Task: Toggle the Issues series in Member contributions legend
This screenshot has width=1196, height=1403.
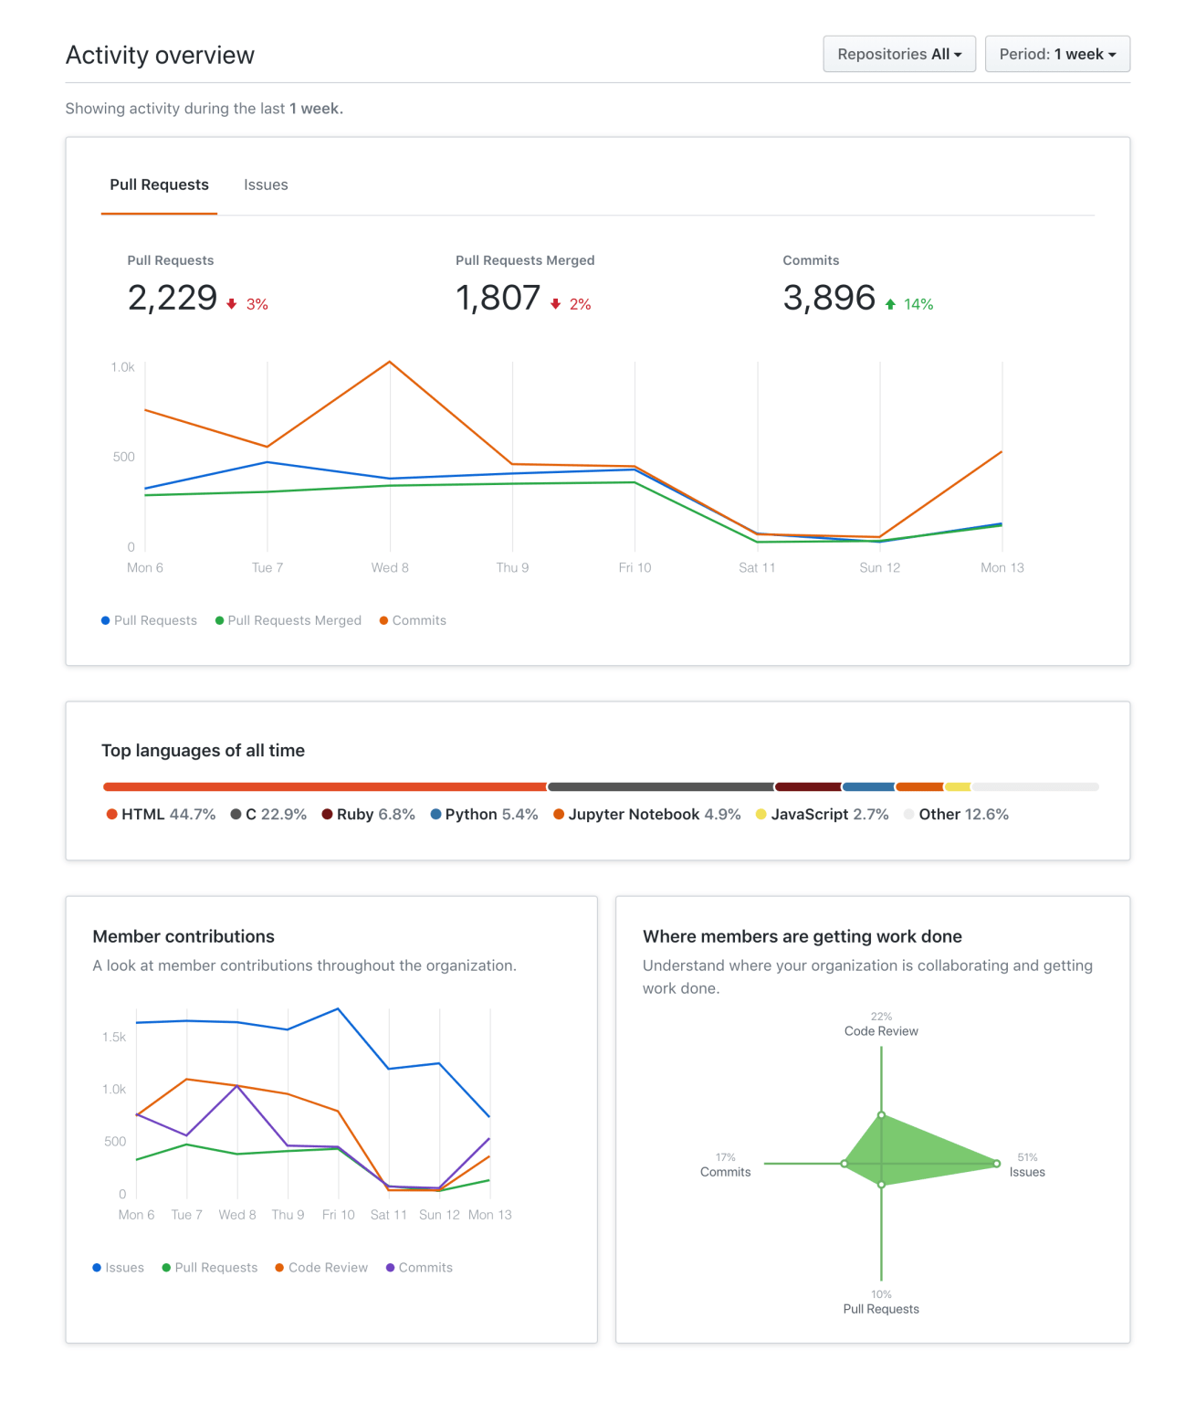Action: click(x=95, y=1267)
